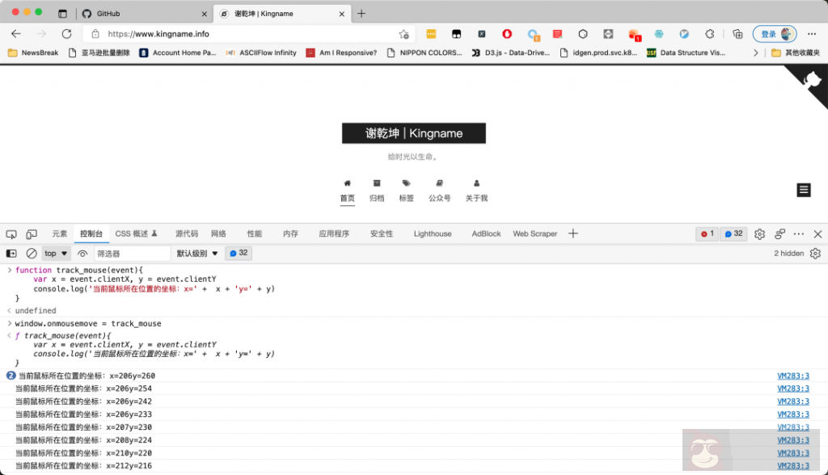The image size is (828, 475).
Task: Click the console filter input field
Action: pyautogui.click(x=132, y=254)
